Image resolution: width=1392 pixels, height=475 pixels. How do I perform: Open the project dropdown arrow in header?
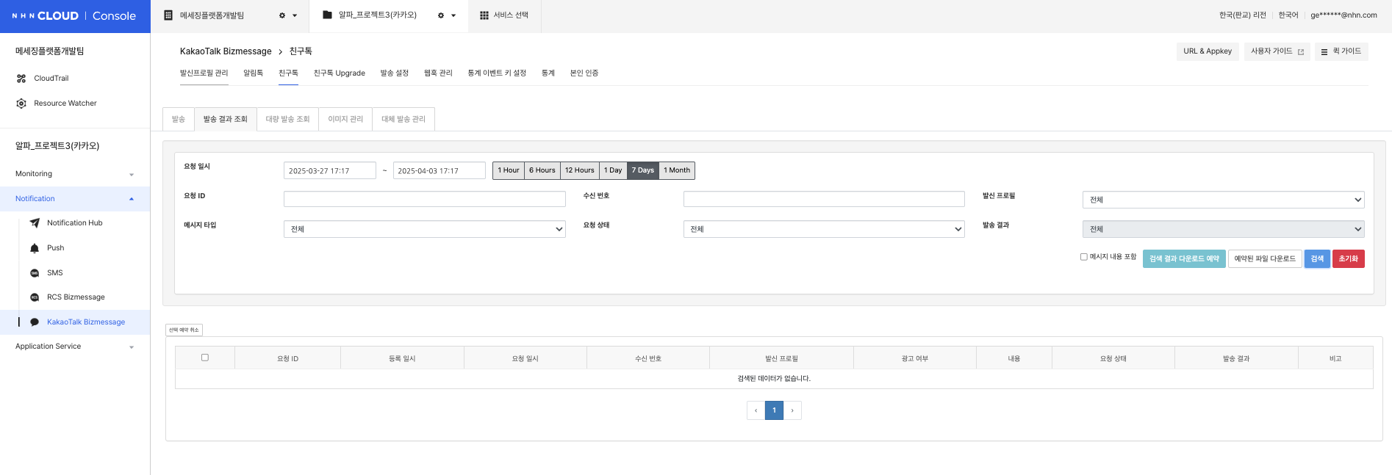(453, 15)
